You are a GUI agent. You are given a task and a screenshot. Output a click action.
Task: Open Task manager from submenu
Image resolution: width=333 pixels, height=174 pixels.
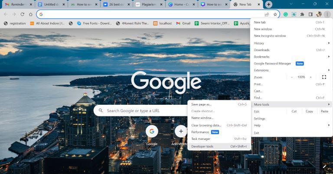tap(219, 139)
